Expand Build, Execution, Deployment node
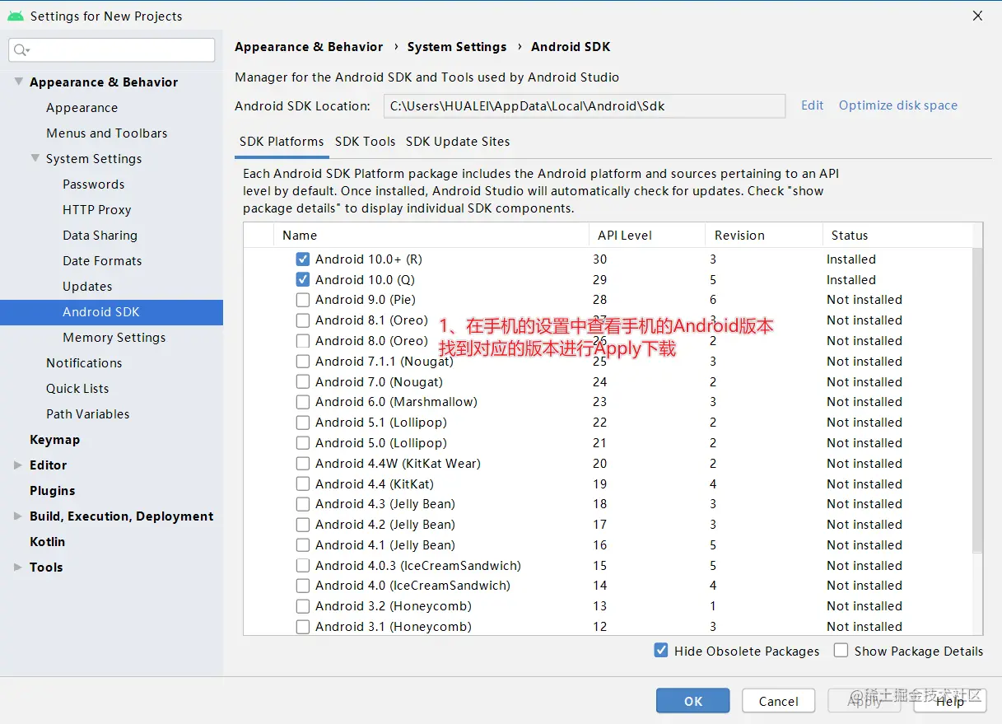Screen dimensions: 1002x724 pyautogui.click(x=18, y=516)
